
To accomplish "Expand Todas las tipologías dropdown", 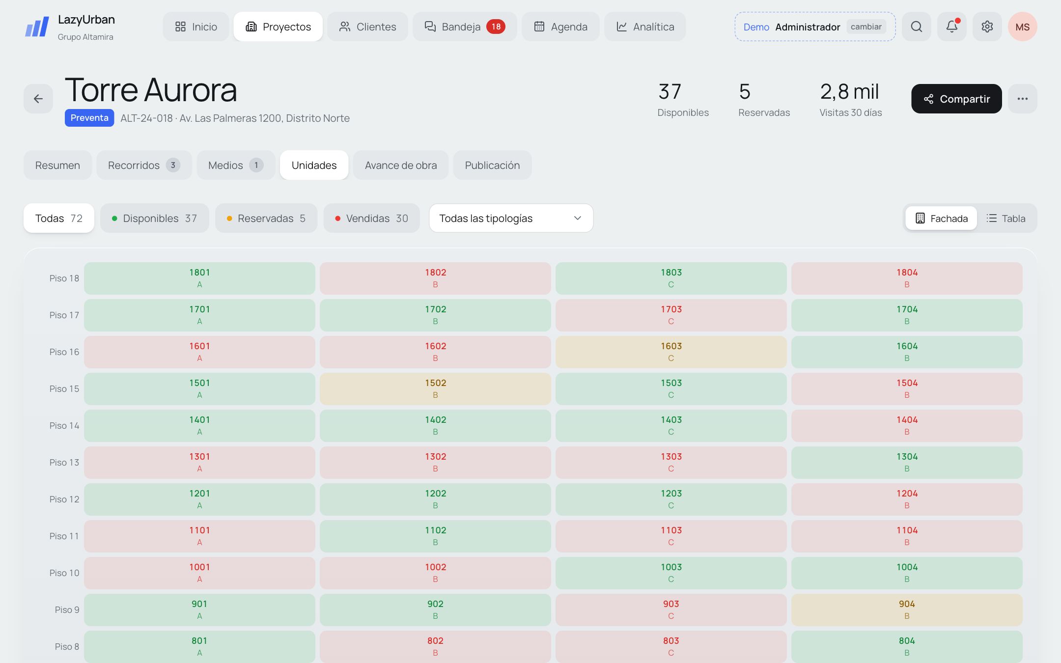I will click(511, 218).
